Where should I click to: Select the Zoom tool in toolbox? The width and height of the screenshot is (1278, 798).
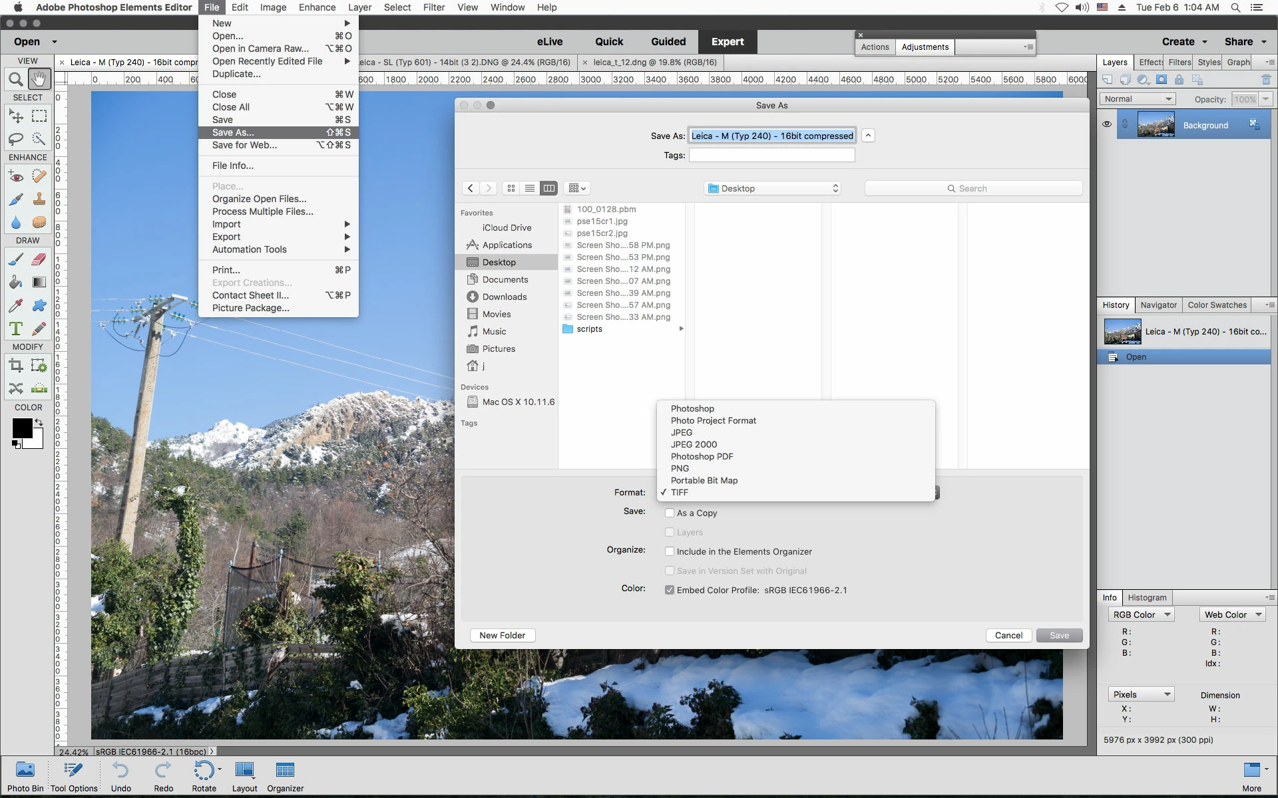(16, 80)
